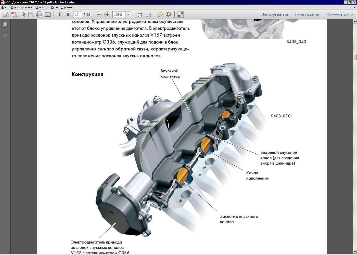Click the label Вихревой впускной канал
Viewport: 357px width, 255px height.
(x=279, y=158)
